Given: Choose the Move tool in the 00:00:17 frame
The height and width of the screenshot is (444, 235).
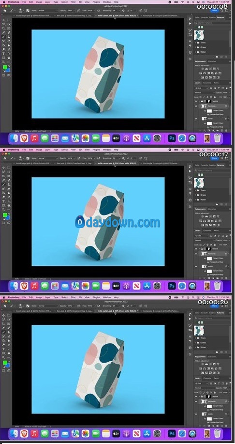Looking at the screenshot, I should coord(4,168).
